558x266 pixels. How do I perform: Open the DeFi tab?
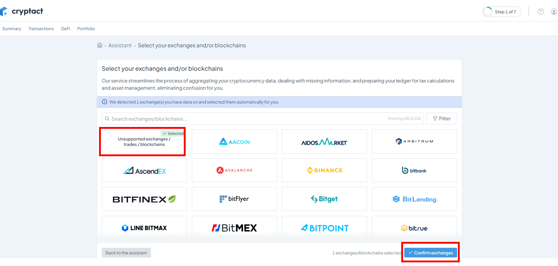(65, 29)
